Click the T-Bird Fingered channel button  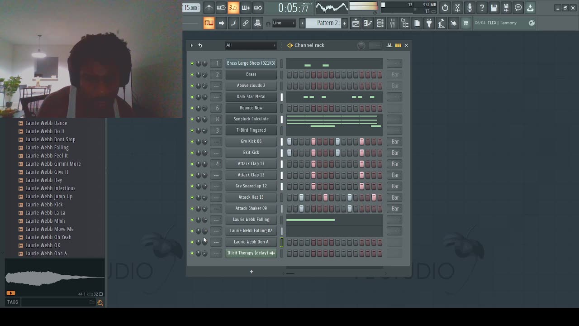[x=251, y=130]
